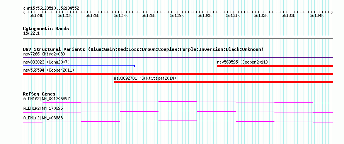The image size is (344, 144).
Task: Select the 56126k ruler tick label
Action: [92, 16]
